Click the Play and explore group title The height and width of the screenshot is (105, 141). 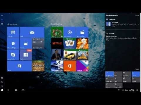[56, 24]
